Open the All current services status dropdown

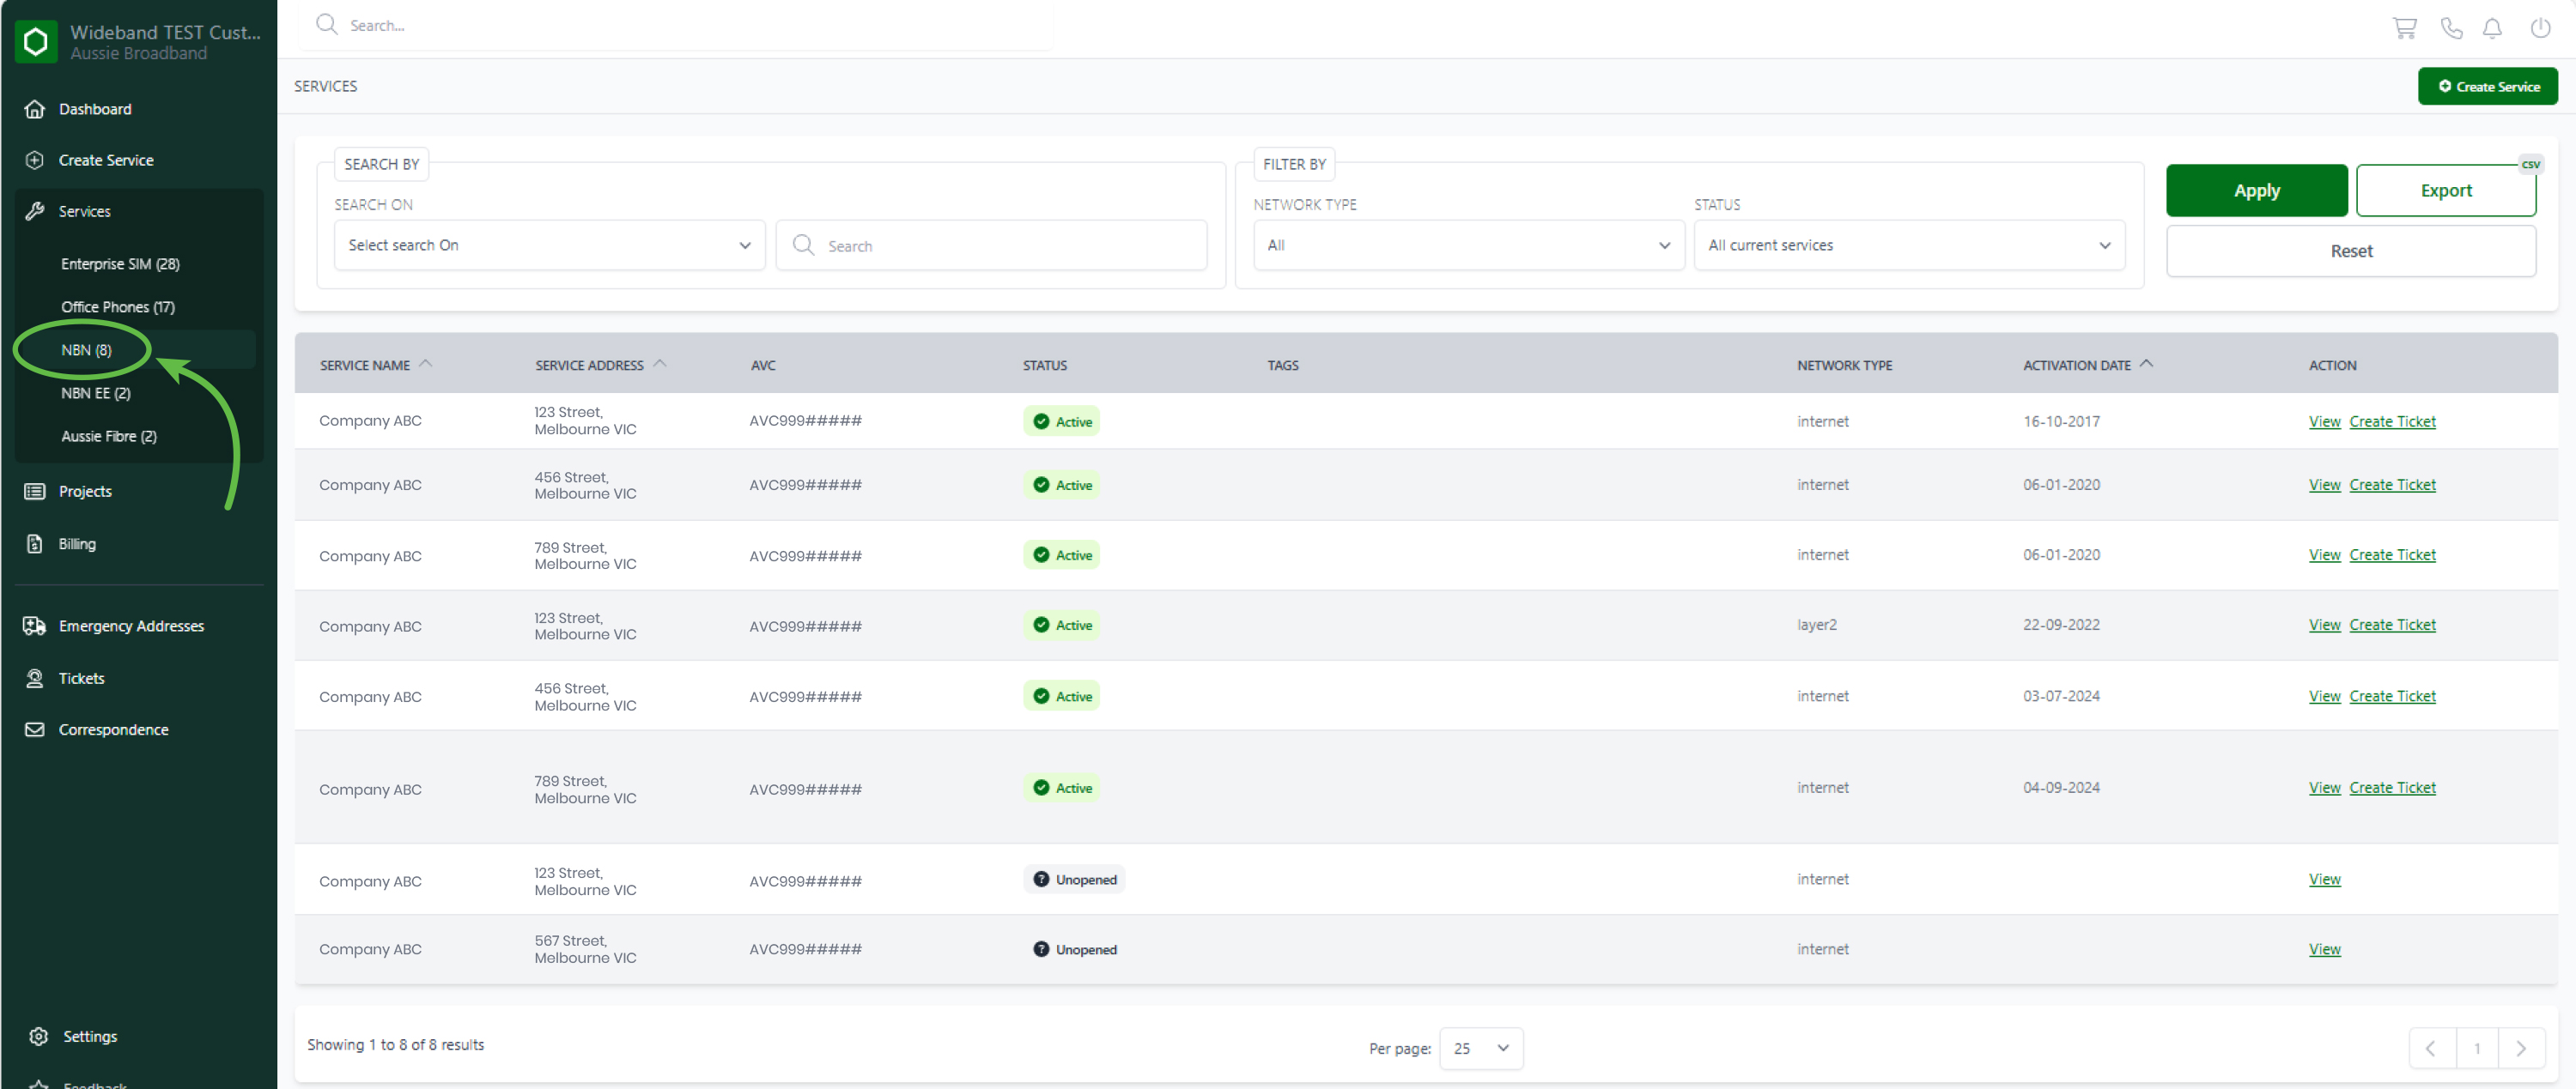click(1908, 245)
